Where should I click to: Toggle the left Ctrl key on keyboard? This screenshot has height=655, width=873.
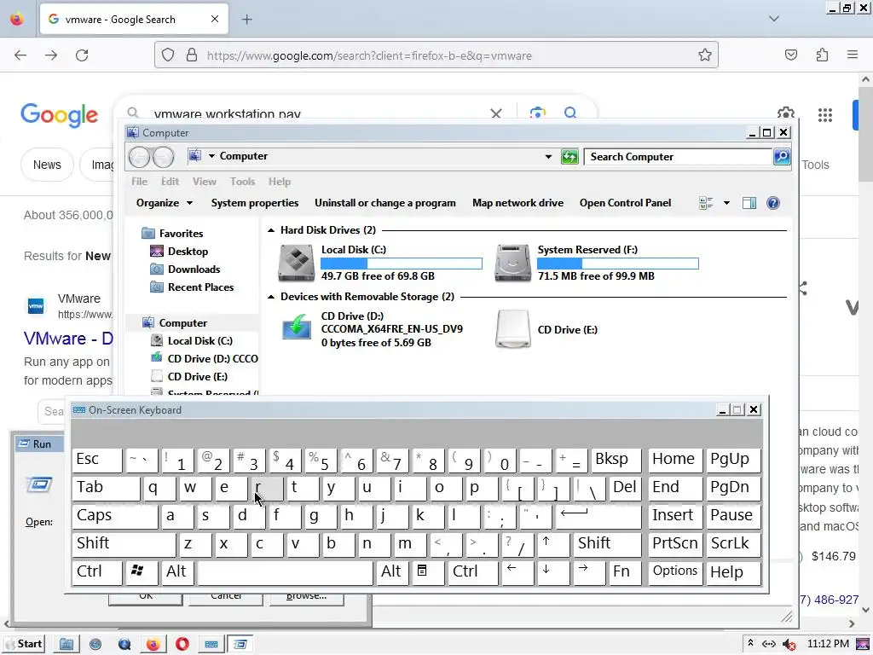tap(97, 572)
